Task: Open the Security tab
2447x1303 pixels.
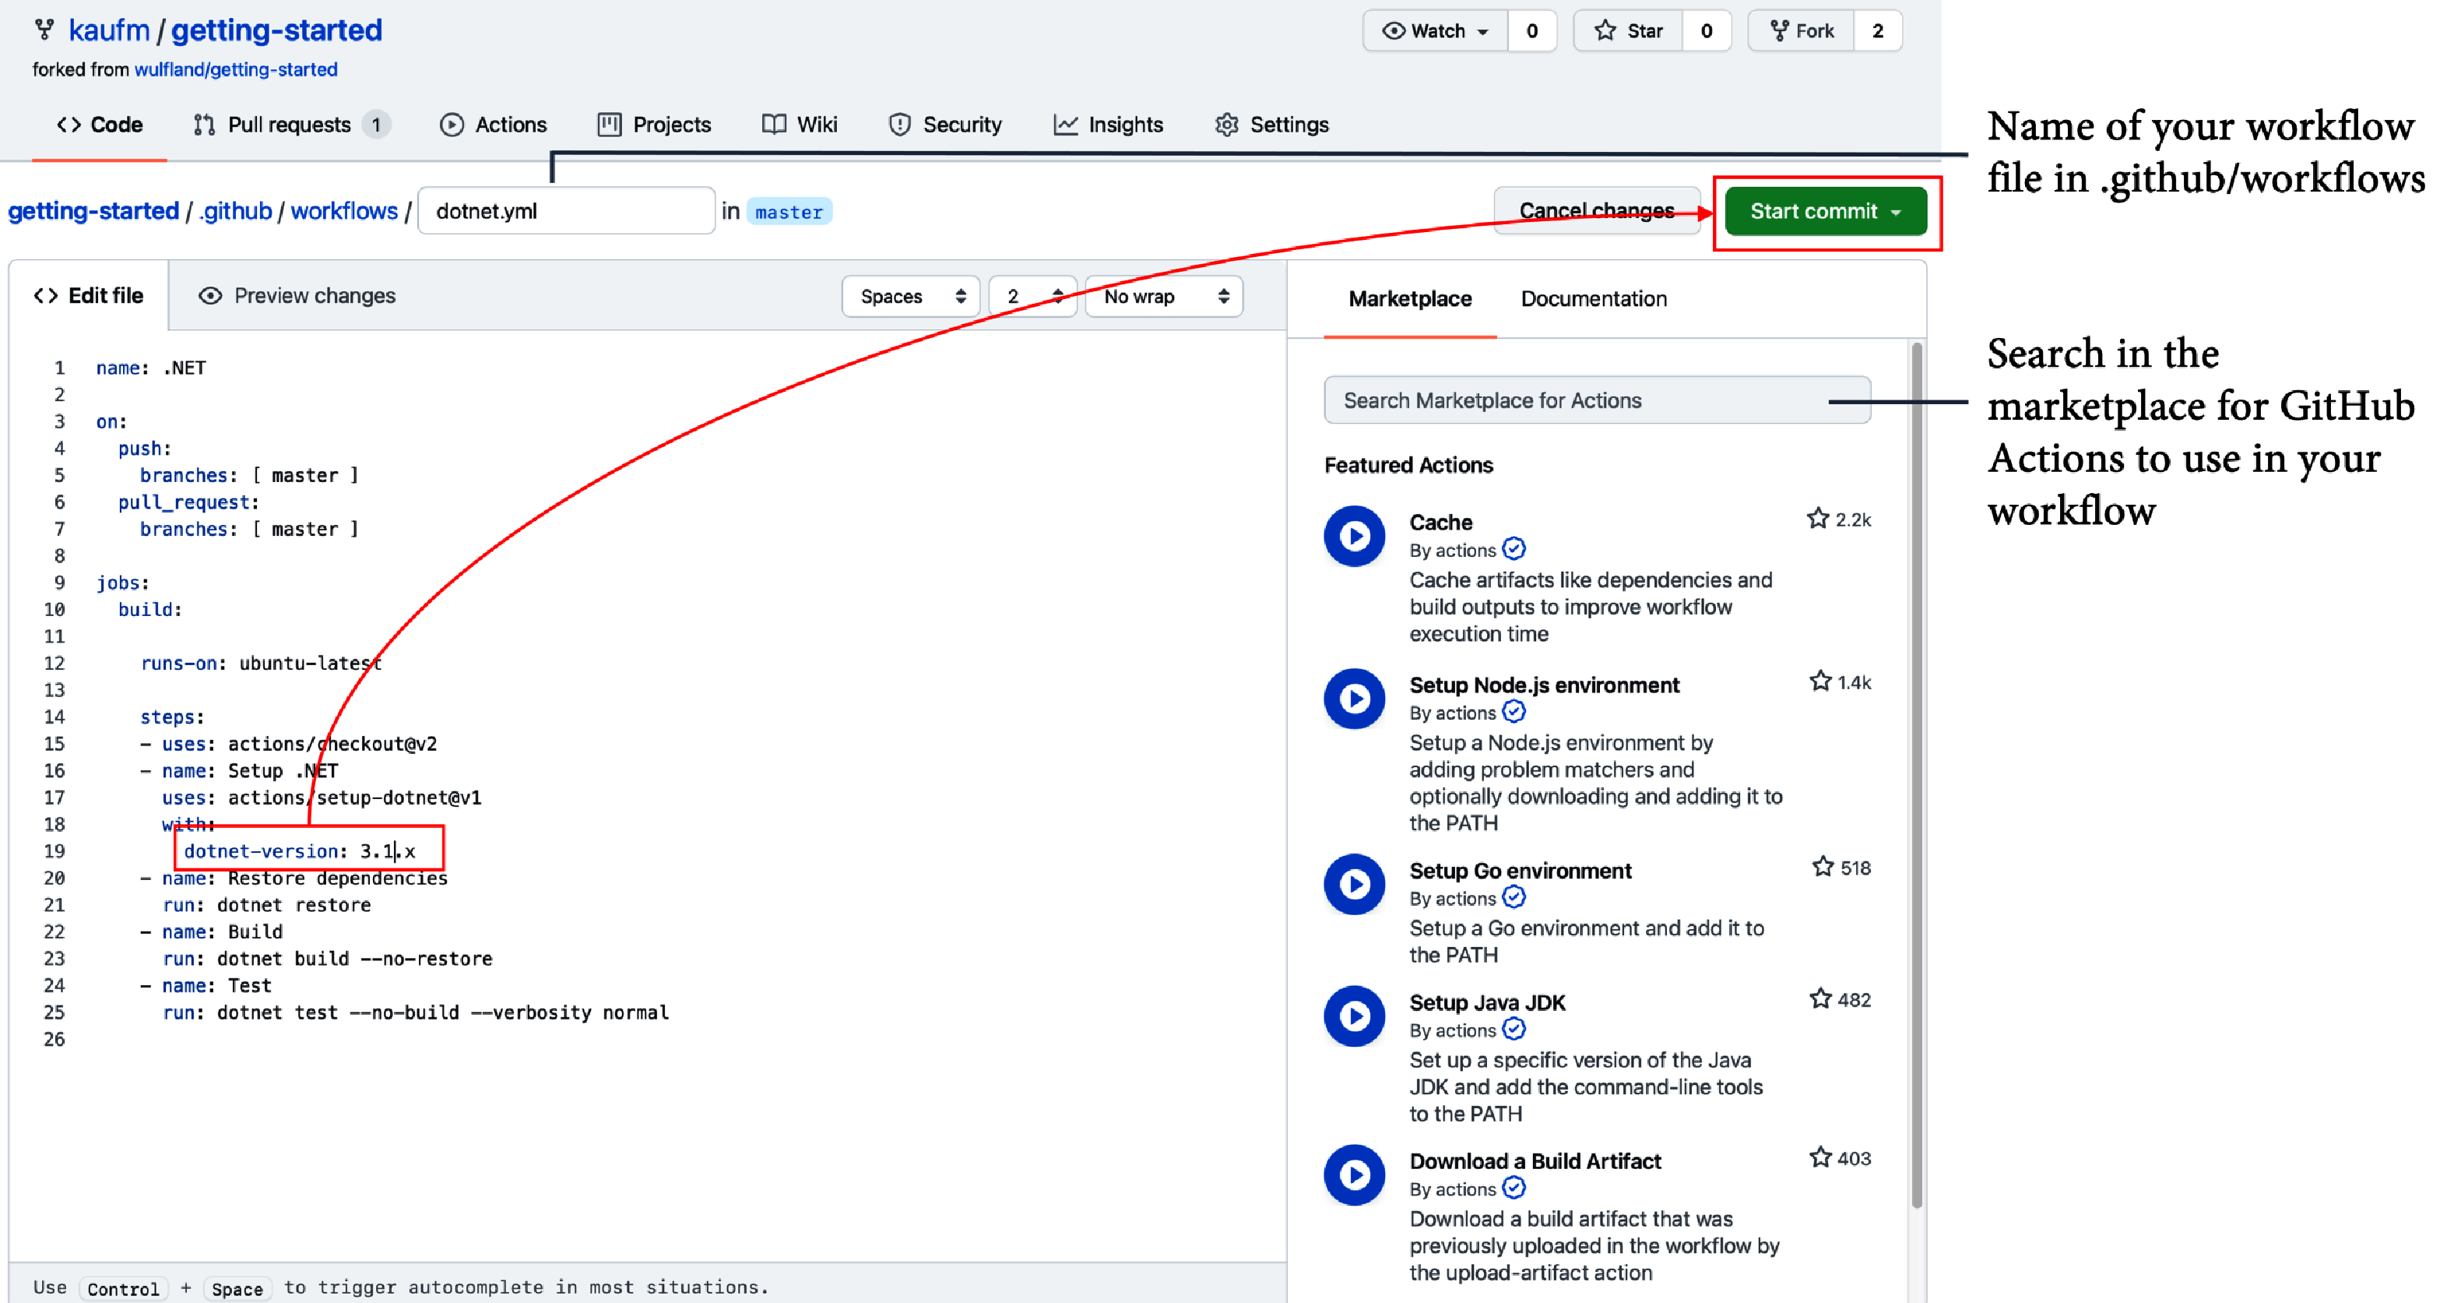Action: [x=945, y=125]
